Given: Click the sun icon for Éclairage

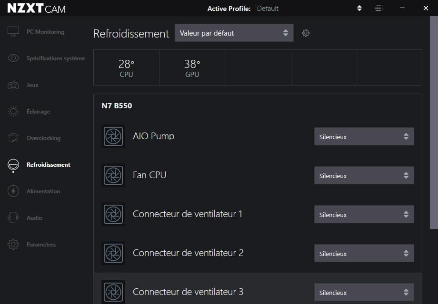Looking at the screenshot, I should 13,111.
